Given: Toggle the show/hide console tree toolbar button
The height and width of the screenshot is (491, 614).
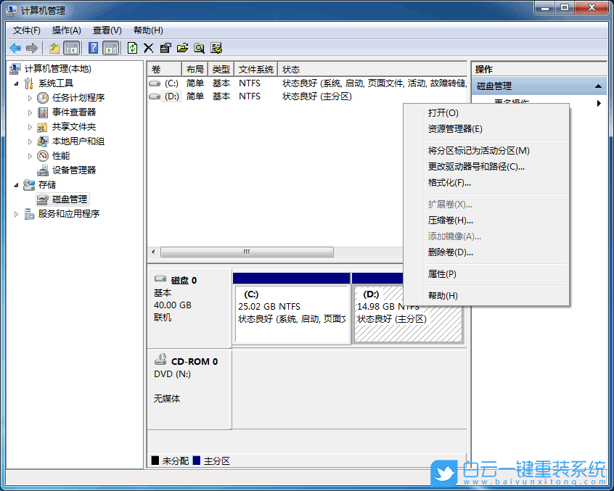Looking at the screenshot, I should pyautogui.click(x=71, y=48).
